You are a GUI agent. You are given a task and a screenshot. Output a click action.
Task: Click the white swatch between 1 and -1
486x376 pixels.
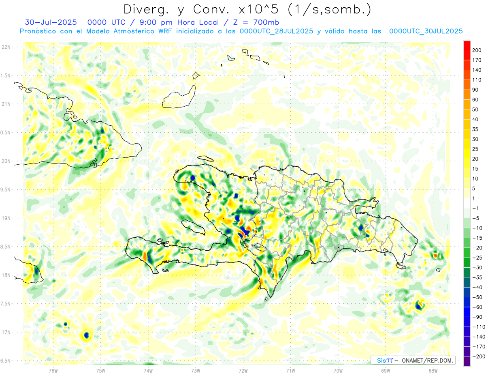coord(467,203)
